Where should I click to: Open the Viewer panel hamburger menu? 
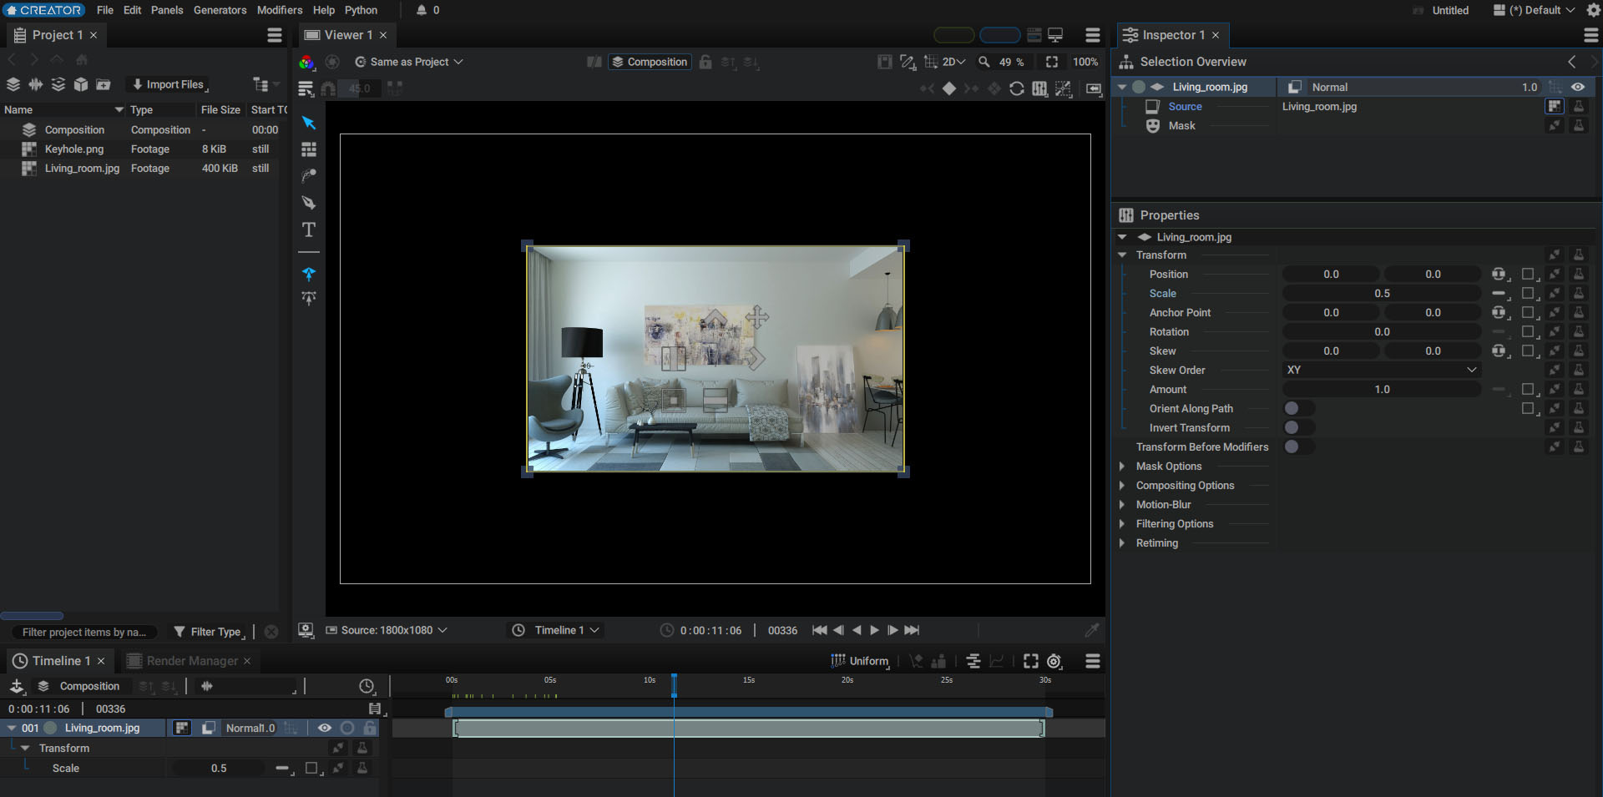point(1093,35)
